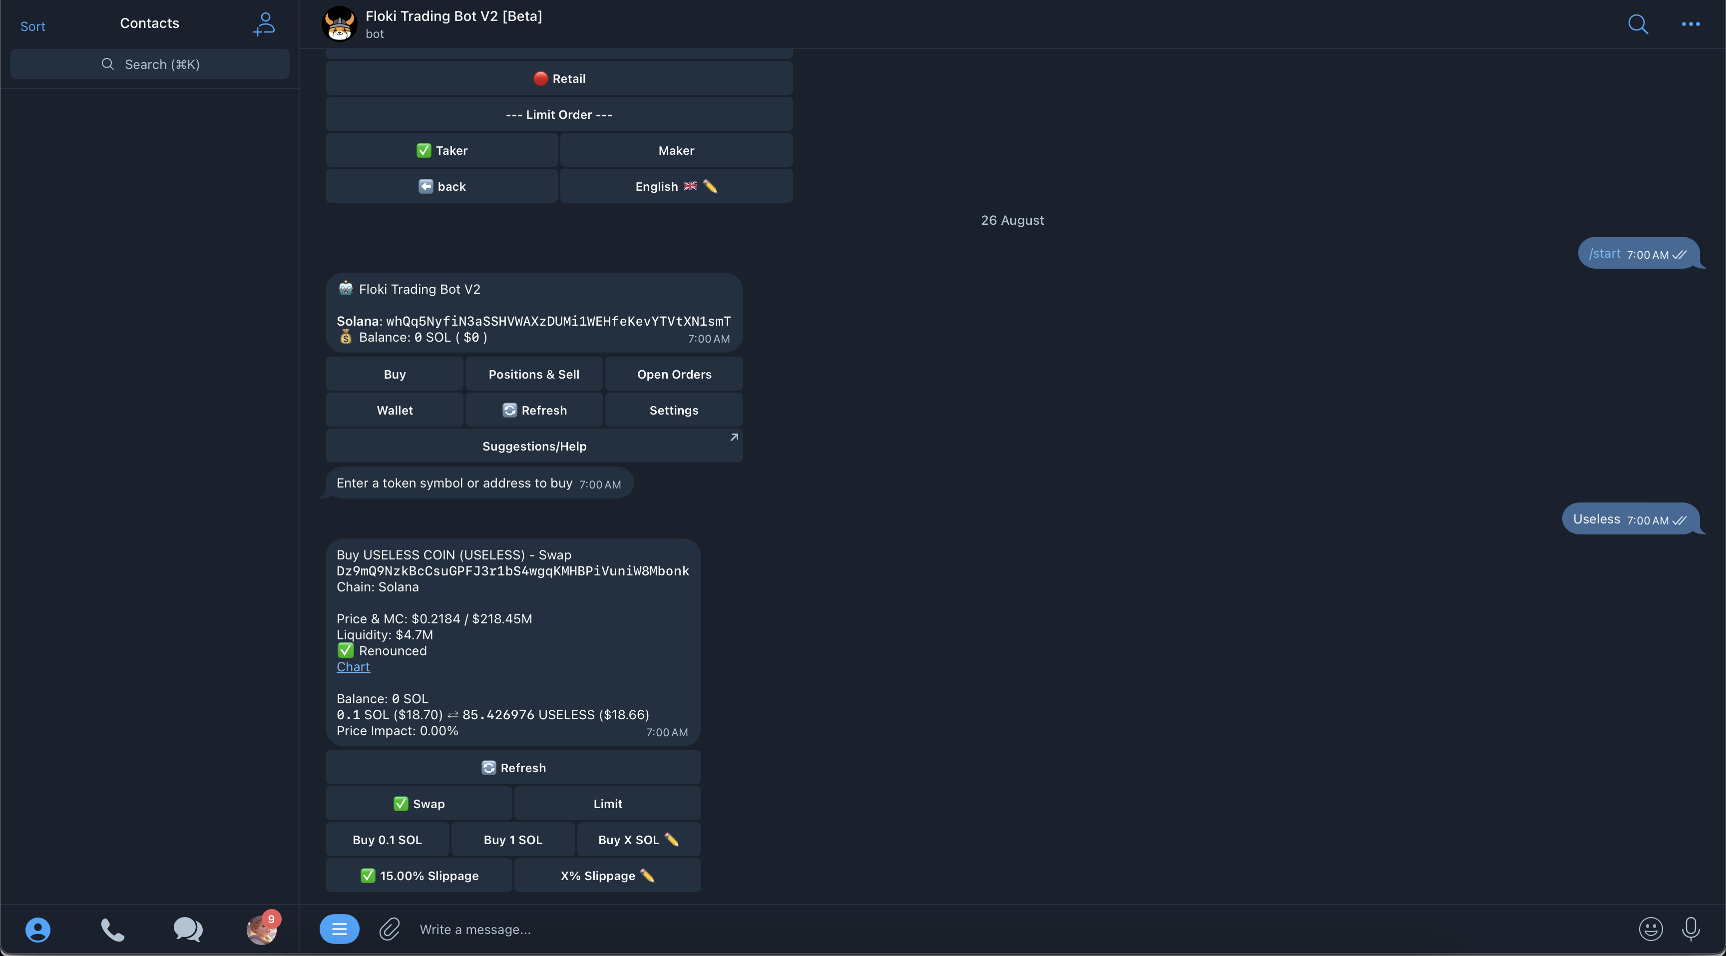The height and width of the screenshot is (956, 1726).
Task: Toggle the Taker checkbox option
Action: 441,149
